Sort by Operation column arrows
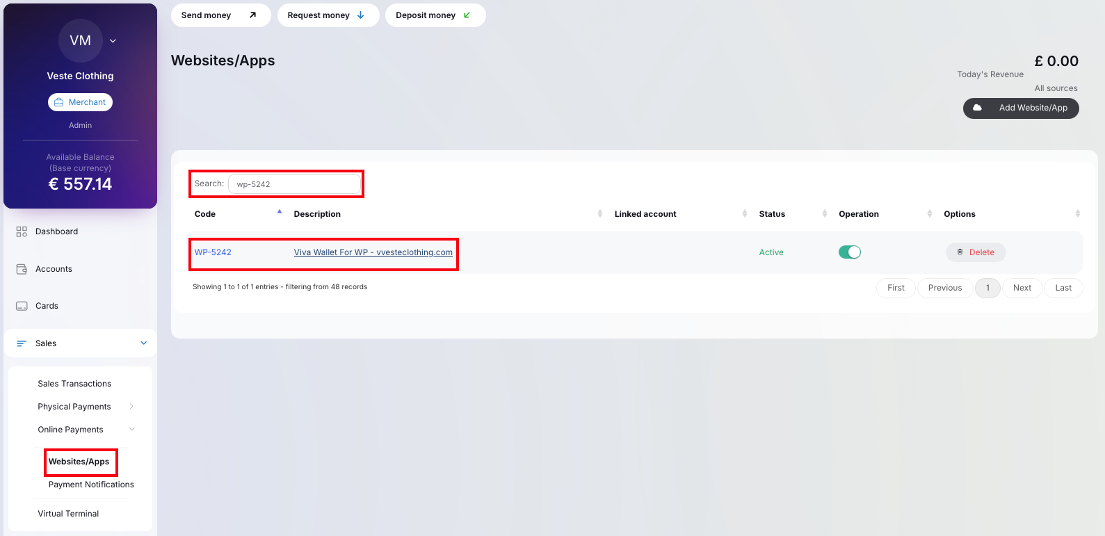Screen dimensions: 1105x536 (x=930, y=213)
